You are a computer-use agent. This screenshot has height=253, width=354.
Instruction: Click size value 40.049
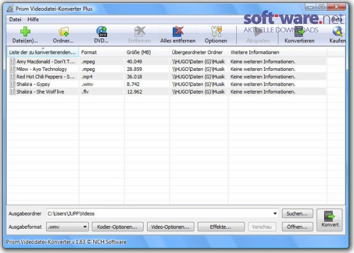coord(134,62)
